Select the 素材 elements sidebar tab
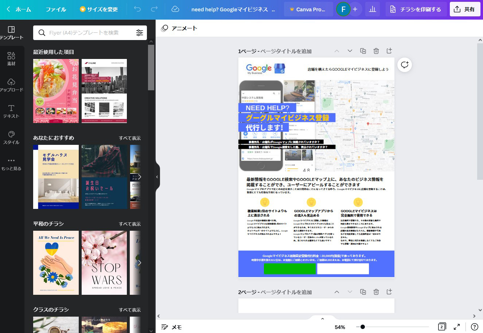 tap(12, 59)
